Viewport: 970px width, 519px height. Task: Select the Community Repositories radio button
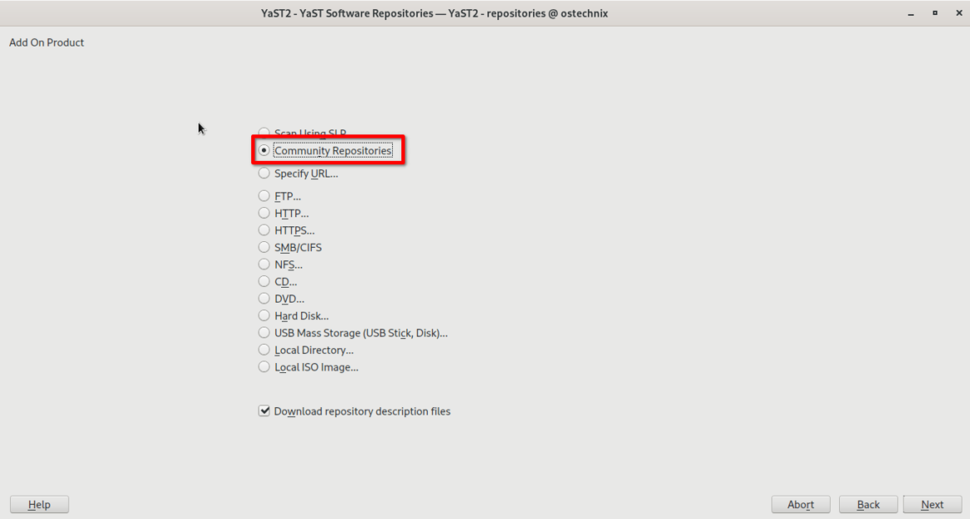pos(264,151)
